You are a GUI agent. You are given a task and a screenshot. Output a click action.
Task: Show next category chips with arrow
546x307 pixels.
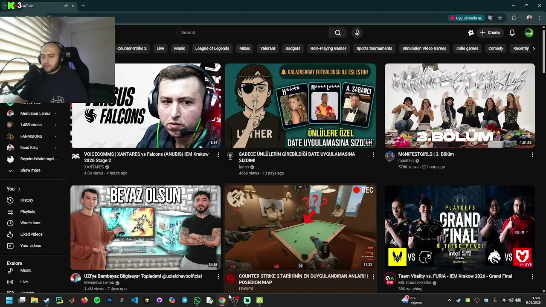pyautogui.click(x=534, y=49)
